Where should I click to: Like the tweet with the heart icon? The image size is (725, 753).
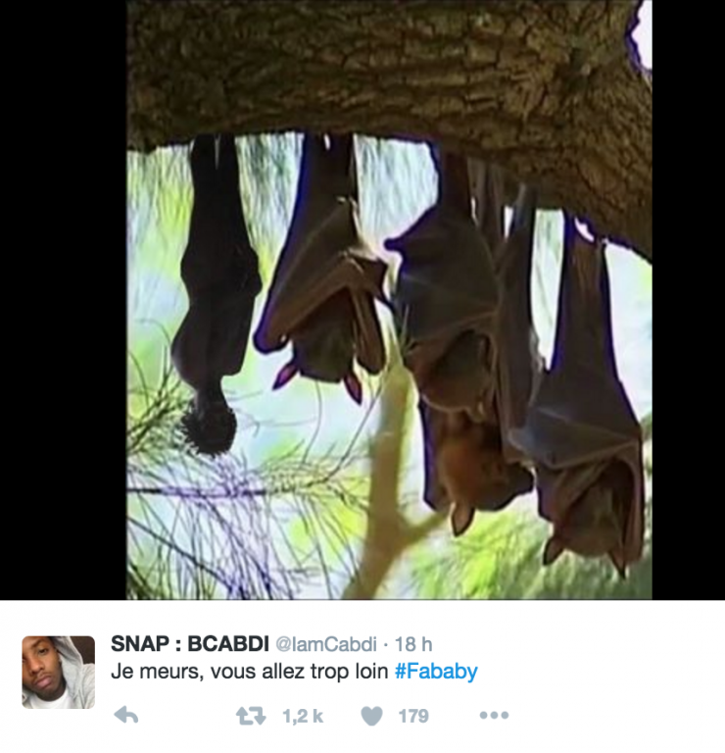(x=371, y=716)
